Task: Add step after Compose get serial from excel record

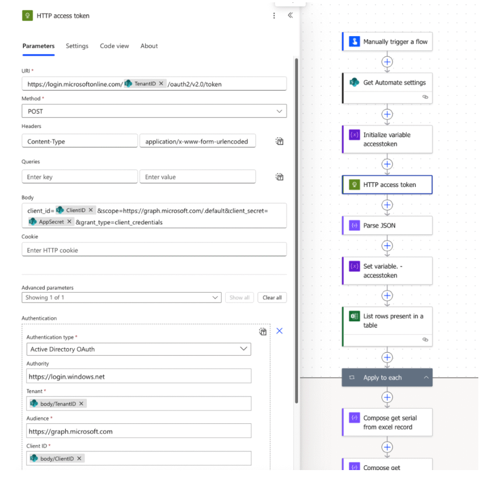Action: pyautogui.click(x=387, y=447)
